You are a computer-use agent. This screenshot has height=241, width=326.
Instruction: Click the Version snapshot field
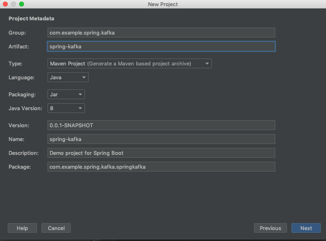[x=161, y=125]
